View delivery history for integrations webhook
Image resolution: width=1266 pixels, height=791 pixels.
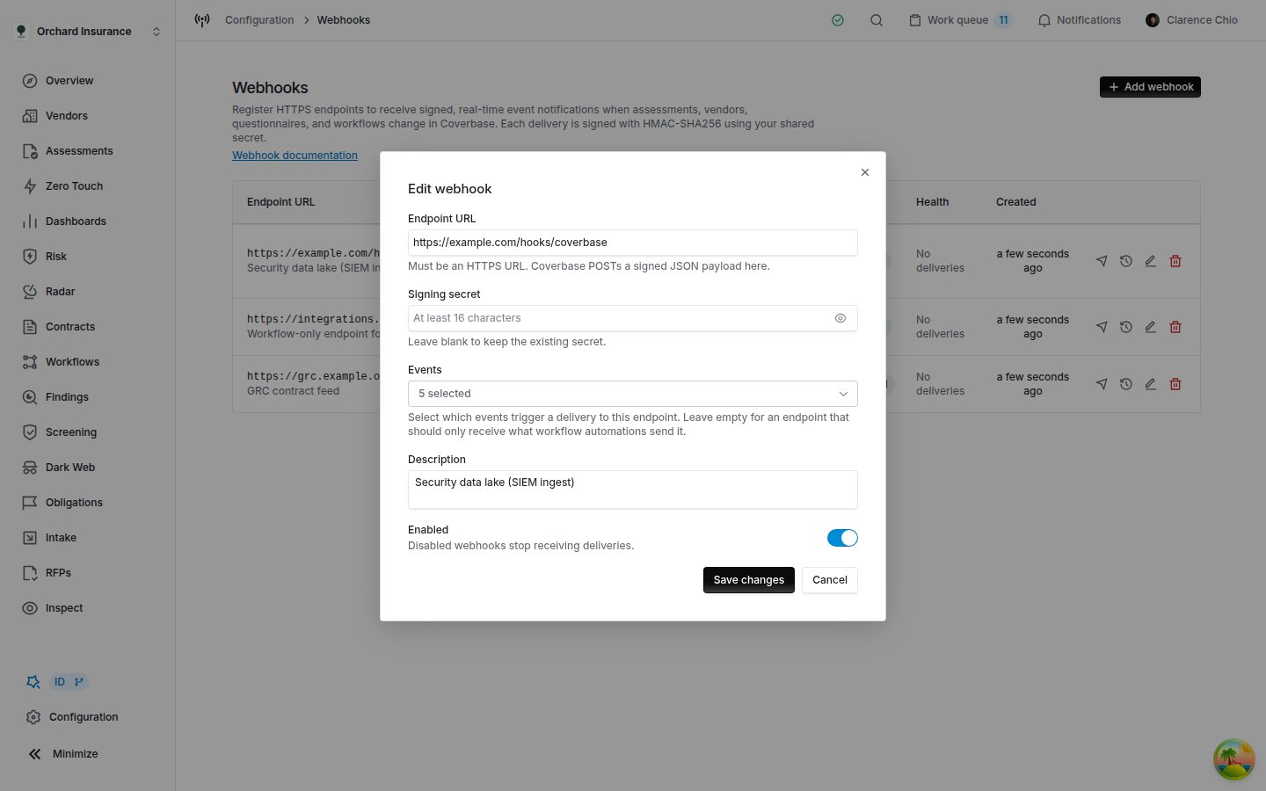(x=1126, y=327)
